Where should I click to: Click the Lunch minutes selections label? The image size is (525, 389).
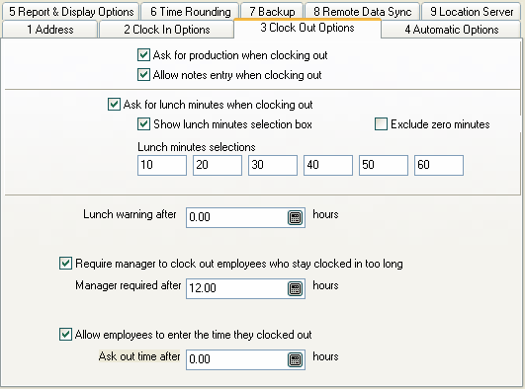point(197,147)
